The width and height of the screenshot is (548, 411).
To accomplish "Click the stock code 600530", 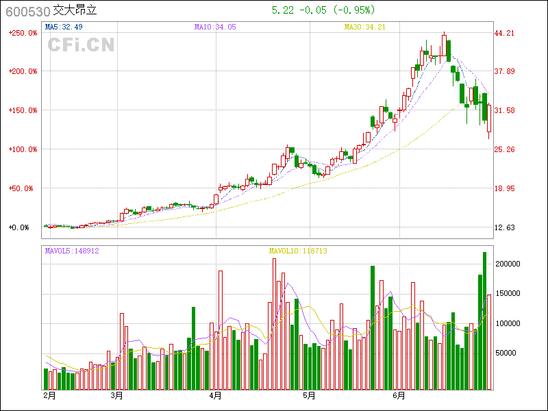I will 27,11.
